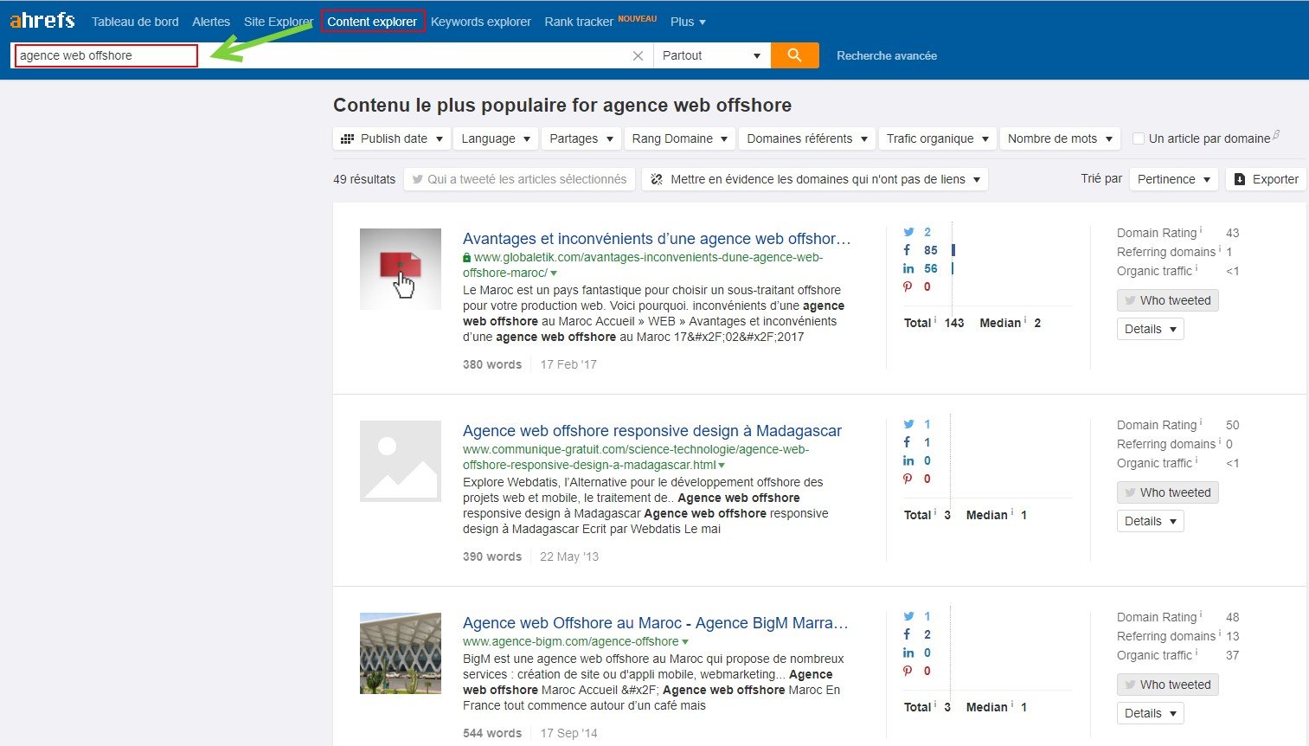Open Partout search scope dropdown
The image size is (1309, 746).
711,55
